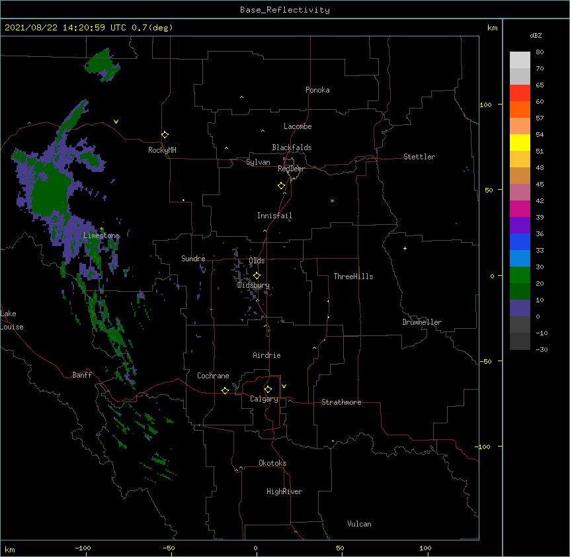The width and height of the screenshot is (570, 557).
Task: Click the Vulcan label
Action: pyautogui.click(x=359, y=524)
